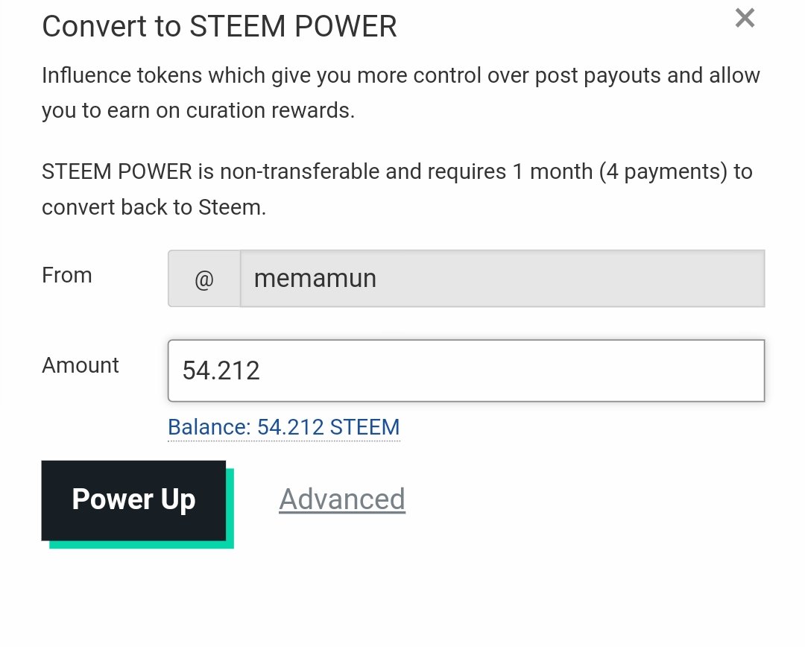Select the From label

(x=67, y=276)
